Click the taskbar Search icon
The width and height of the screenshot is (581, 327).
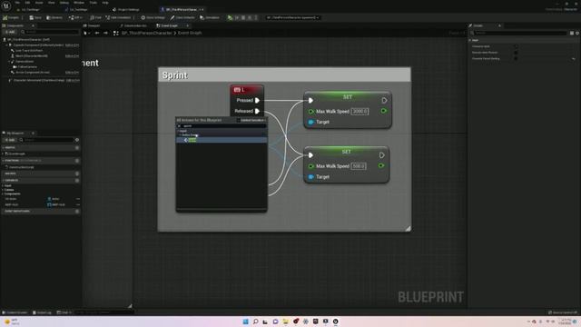255,322
